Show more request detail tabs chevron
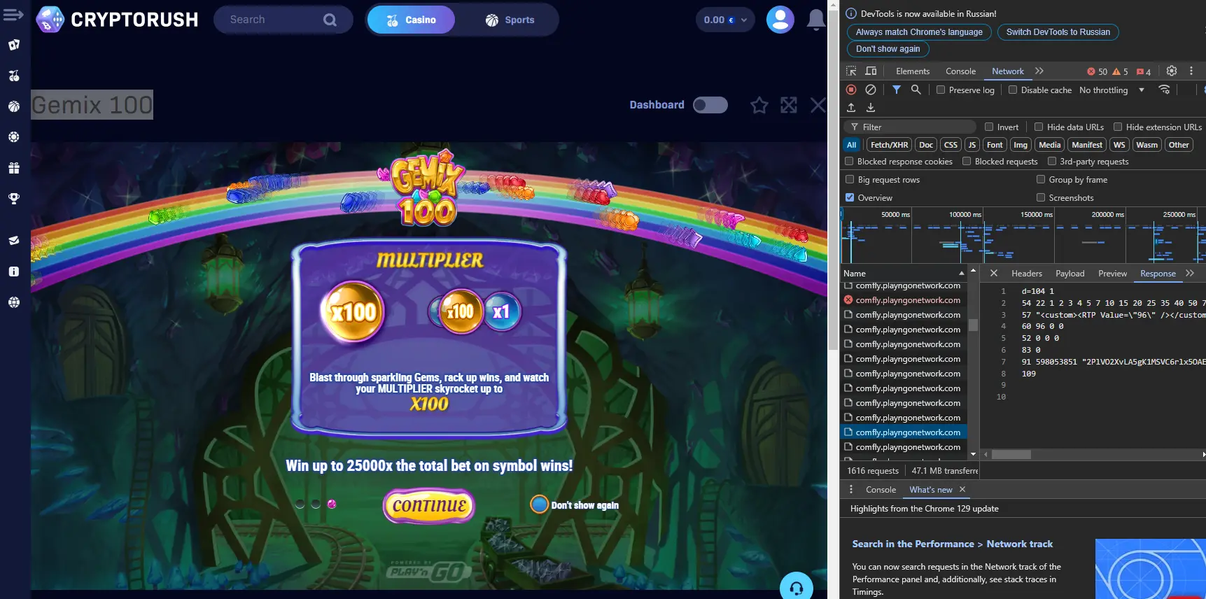The image size is (1206, 599). click(1190, 273)
